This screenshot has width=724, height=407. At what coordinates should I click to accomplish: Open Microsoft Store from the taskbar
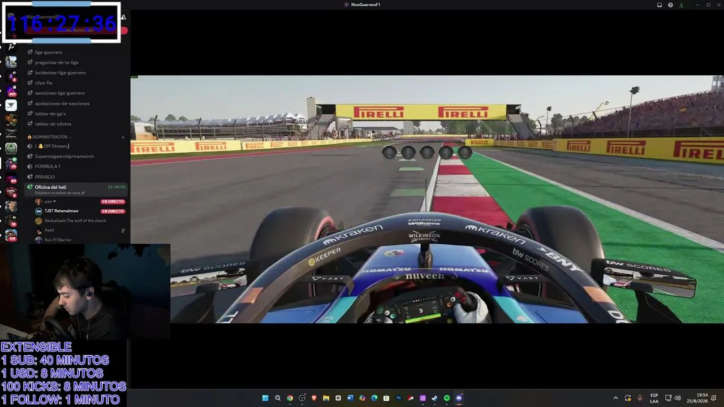(x=386, y=398)
